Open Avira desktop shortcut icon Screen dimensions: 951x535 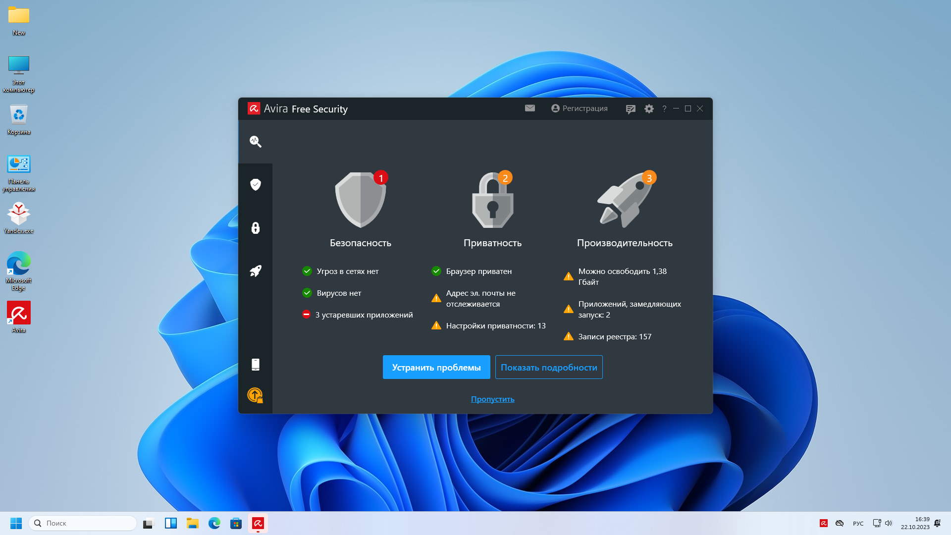[19, 313]
